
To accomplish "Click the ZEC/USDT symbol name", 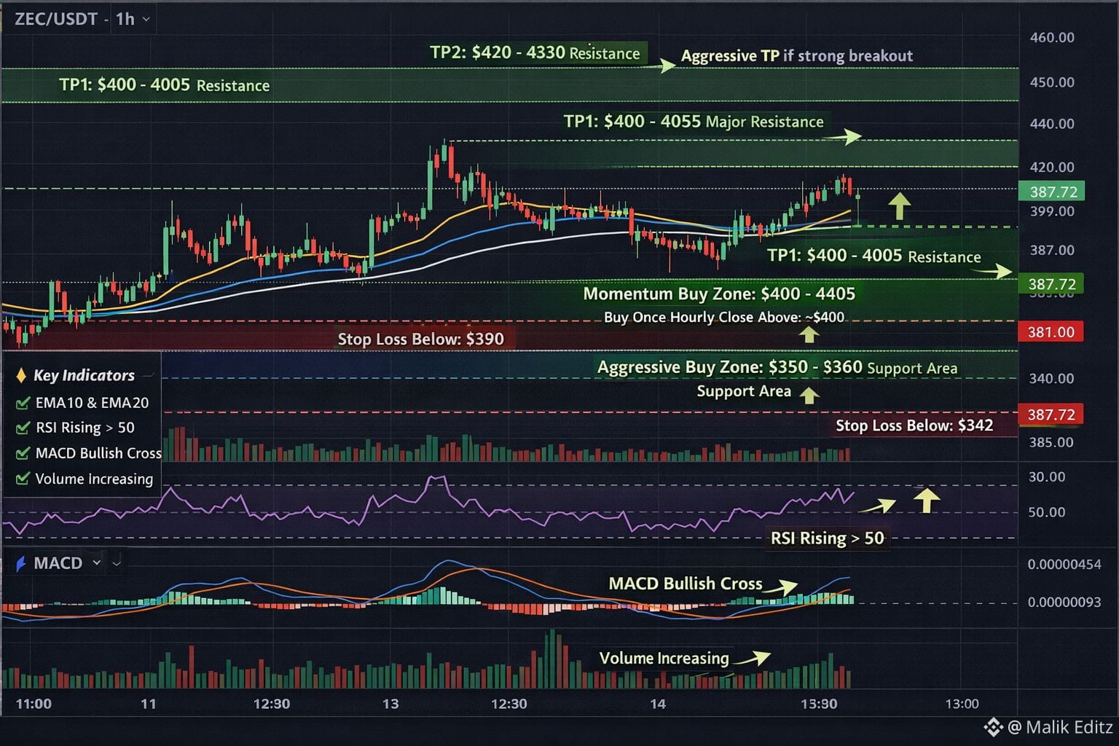I will point(56,19).
